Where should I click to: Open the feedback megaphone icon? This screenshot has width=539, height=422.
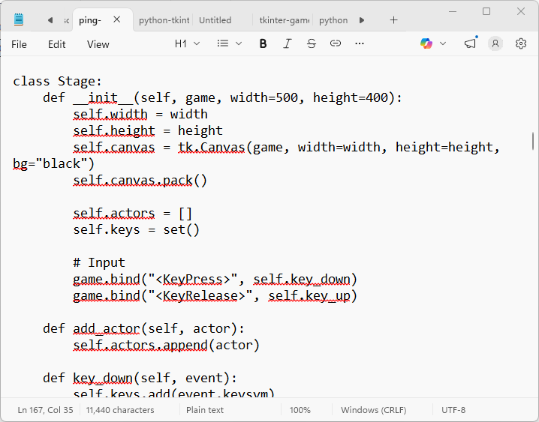point(470,43)
